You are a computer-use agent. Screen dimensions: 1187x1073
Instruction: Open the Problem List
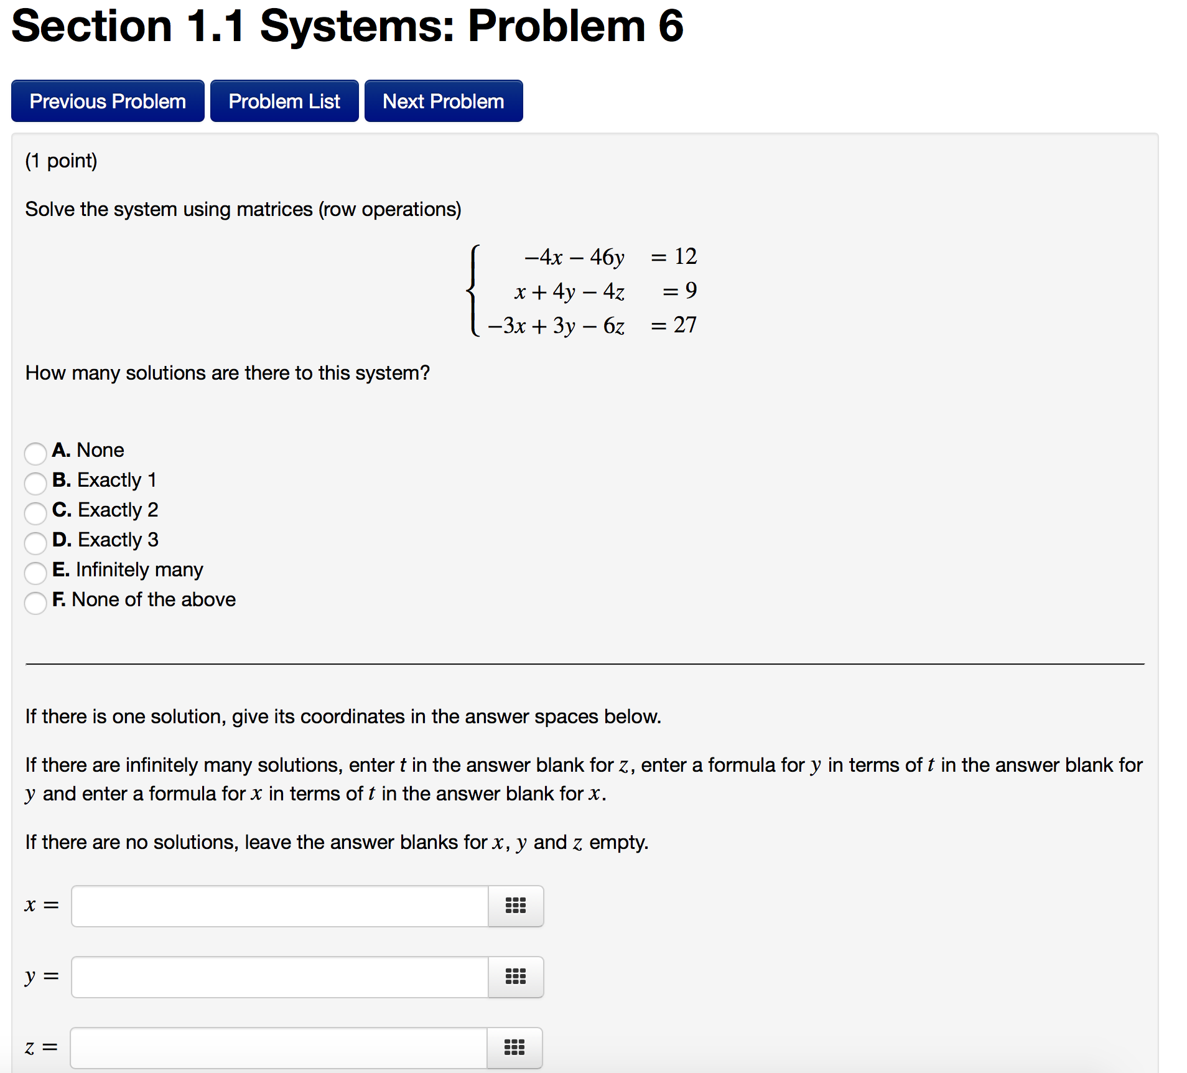tap(284, 101)
